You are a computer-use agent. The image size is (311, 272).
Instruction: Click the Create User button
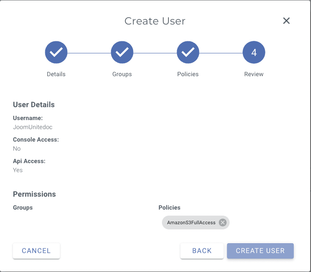[260, 251]
